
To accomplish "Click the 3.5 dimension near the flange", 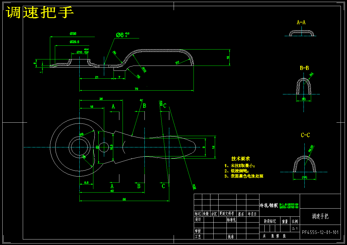I will 86,183.
